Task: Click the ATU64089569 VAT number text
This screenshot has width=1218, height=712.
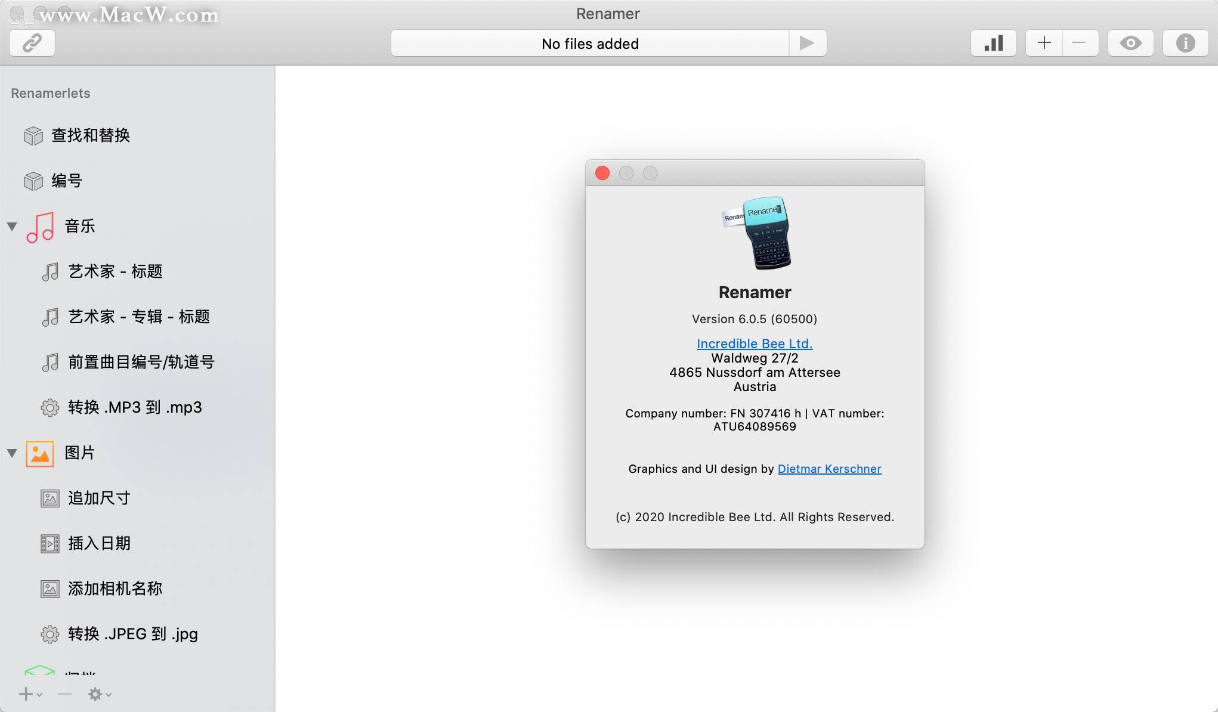Action: (755, 426)
